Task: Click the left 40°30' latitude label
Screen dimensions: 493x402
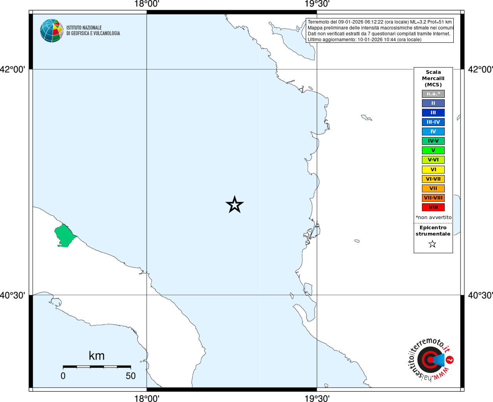Action: pyautogui.click(x=13, y=295)
